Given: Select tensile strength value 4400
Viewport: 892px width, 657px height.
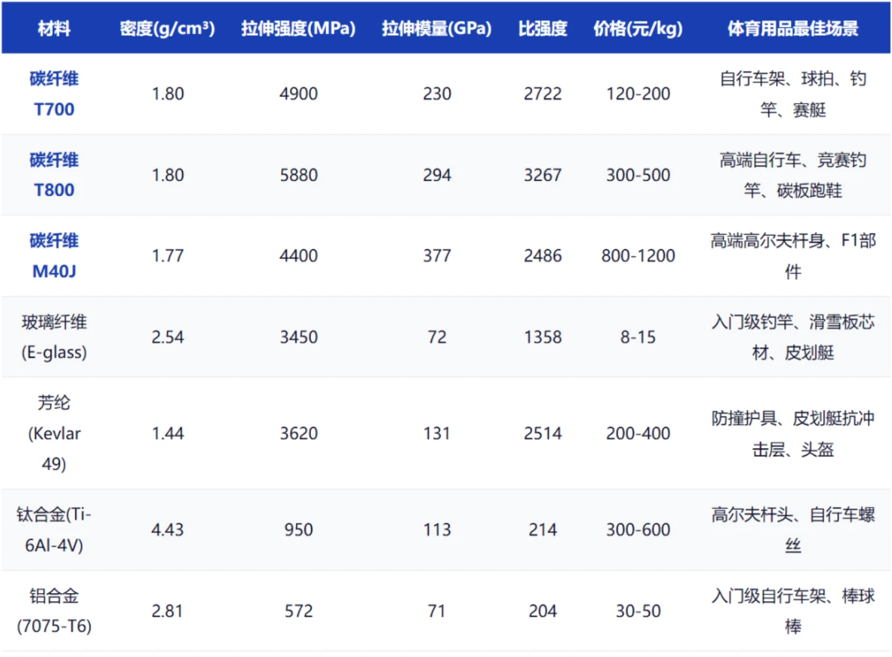Looking at the screenshot, I should (299, 255).
